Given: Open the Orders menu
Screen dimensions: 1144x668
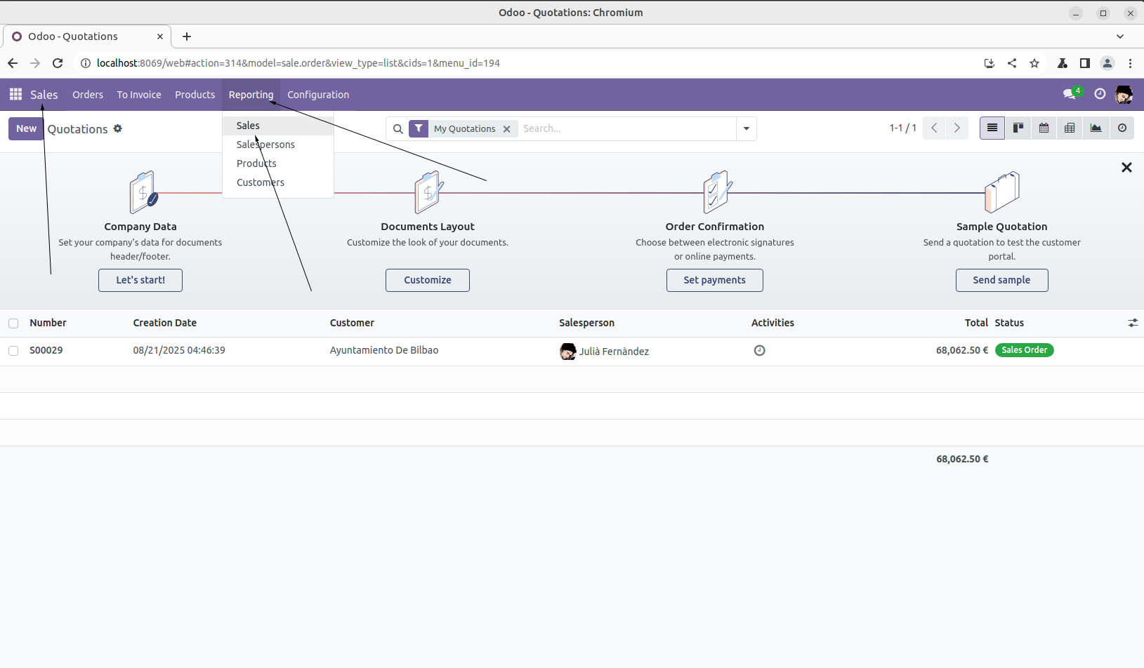Looking at the screenshot, I should tap(88, 95).
